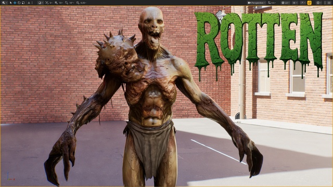The image size is (333, 187).
Task: Open the toolbar overflow three-dots menu
Action: tap(325, 3)
